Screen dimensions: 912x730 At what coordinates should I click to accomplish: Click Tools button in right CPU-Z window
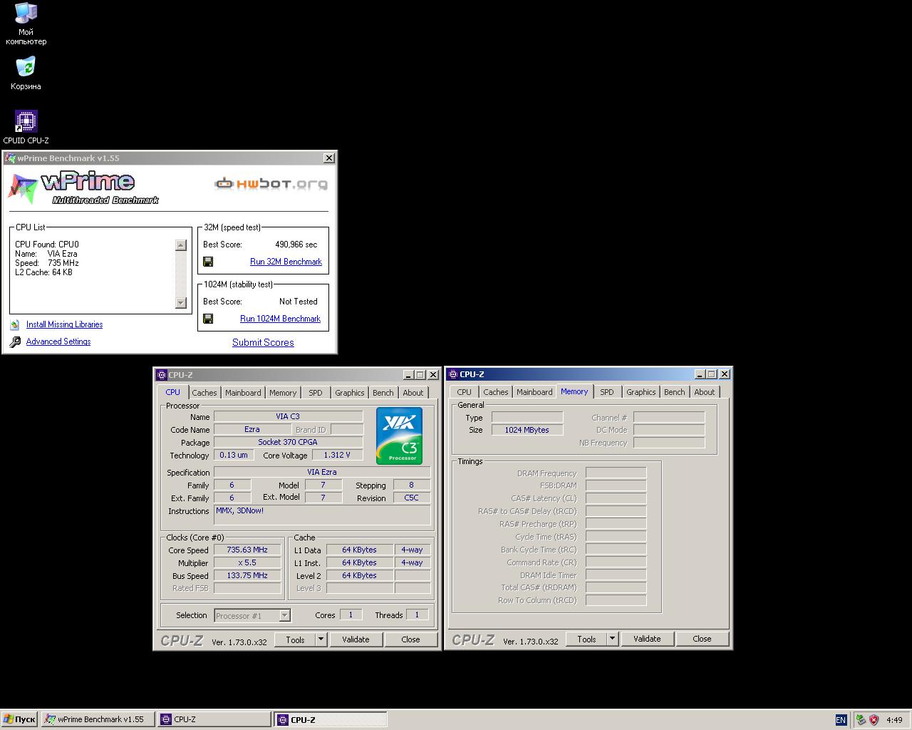click(x=586, y=639)
